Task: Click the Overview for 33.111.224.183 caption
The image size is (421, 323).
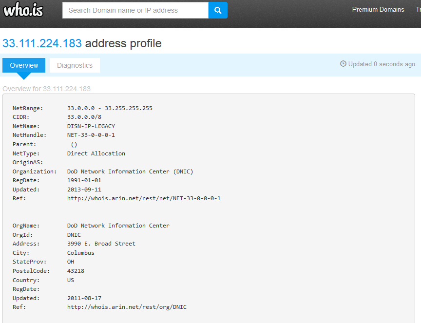Action: click(x=46, y=89)
